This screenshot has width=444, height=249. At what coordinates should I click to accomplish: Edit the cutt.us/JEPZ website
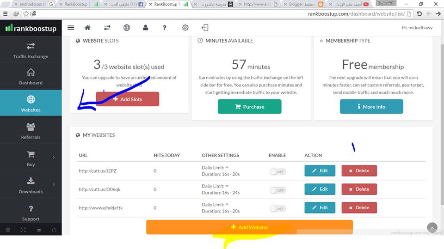coord(320,170)
